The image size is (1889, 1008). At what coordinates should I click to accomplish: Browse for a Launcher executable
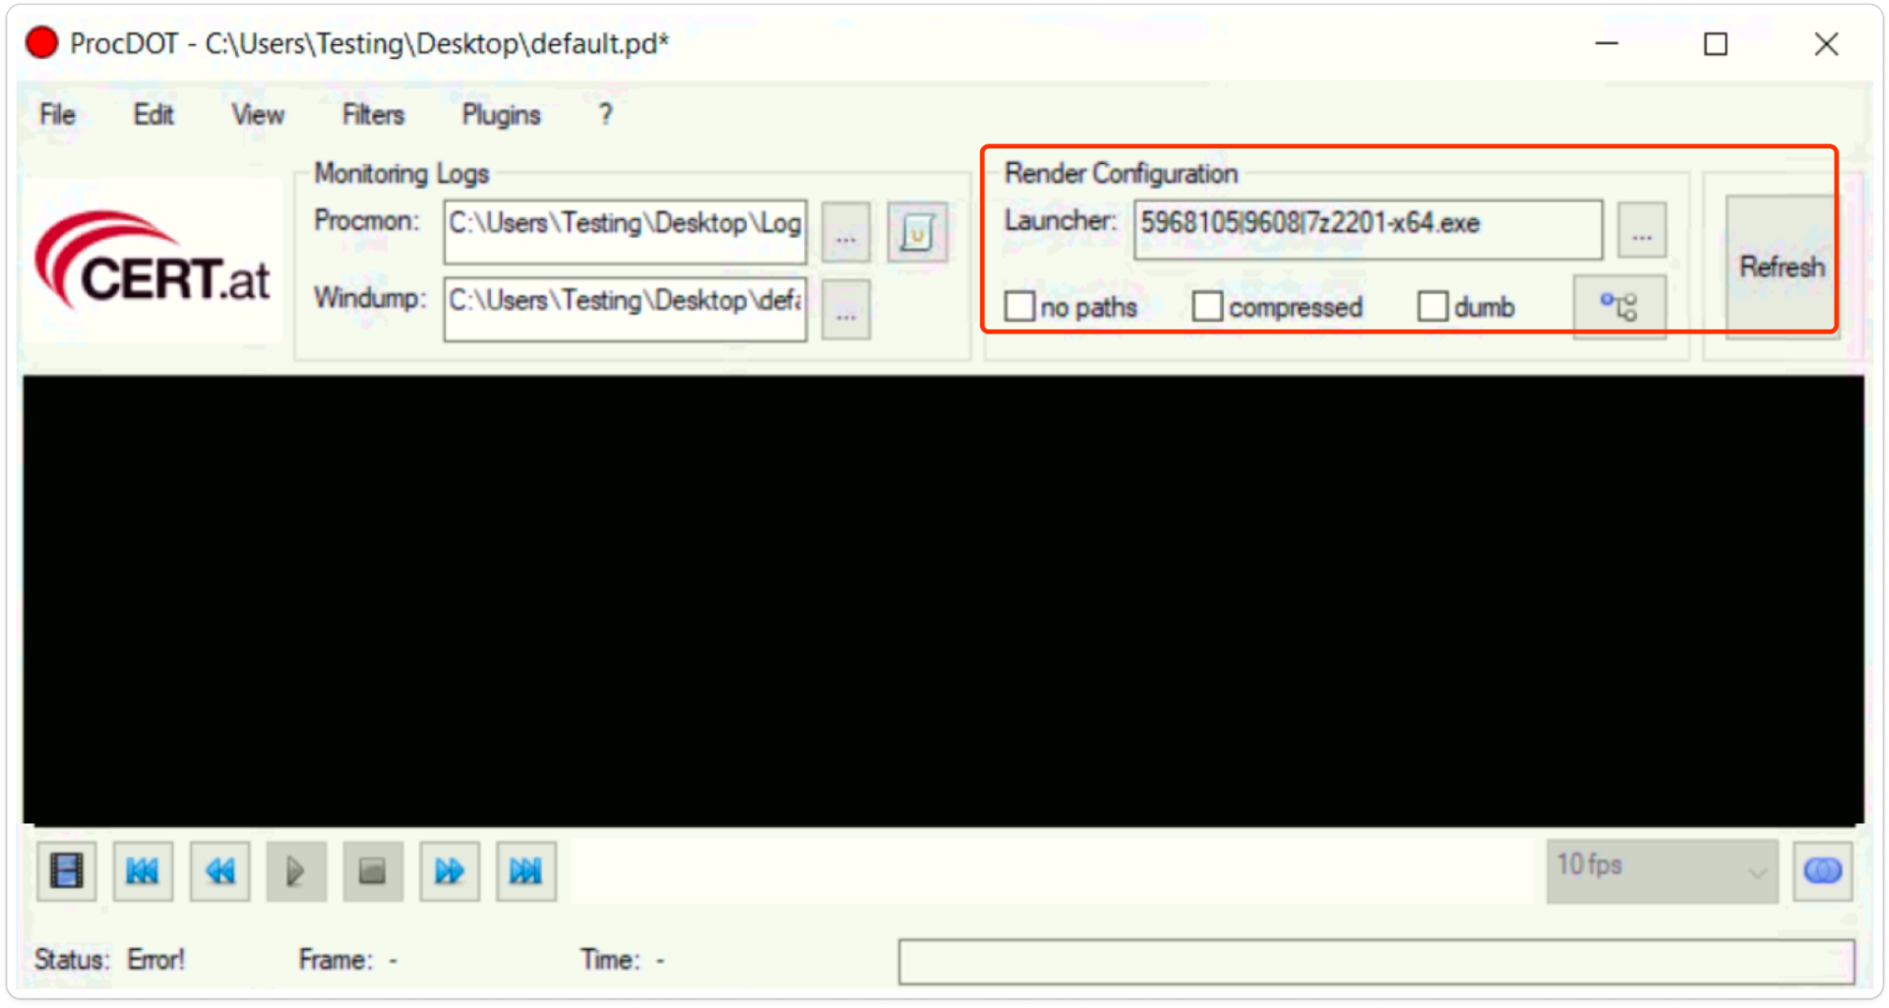pos(1641,229)
